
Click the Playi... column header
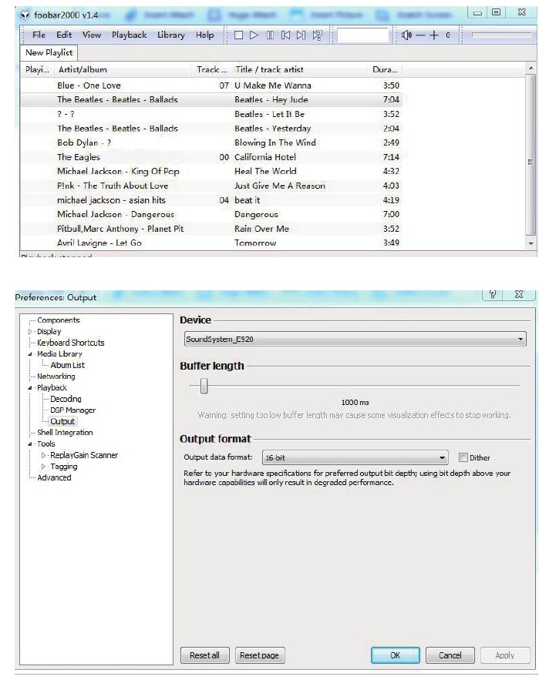(38, 70)
